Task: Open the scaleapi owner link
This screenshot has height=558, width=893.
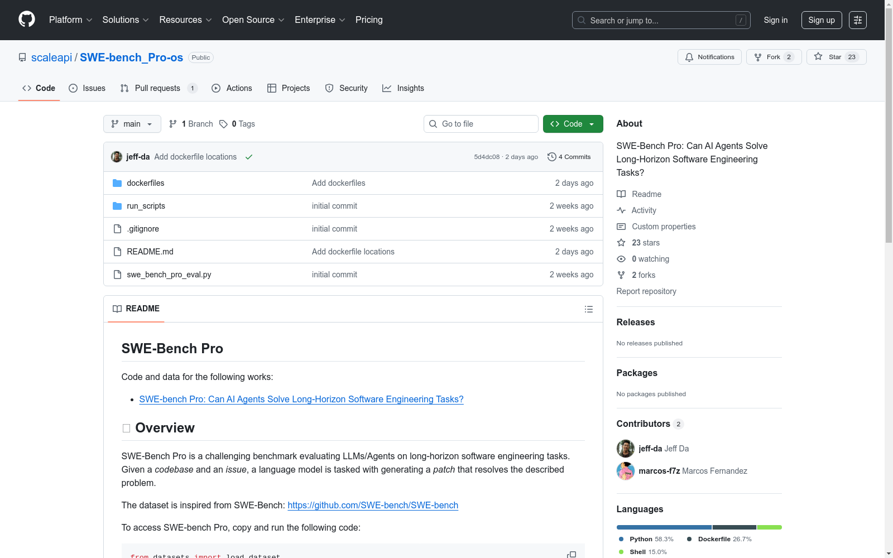Action: point(52,57)
